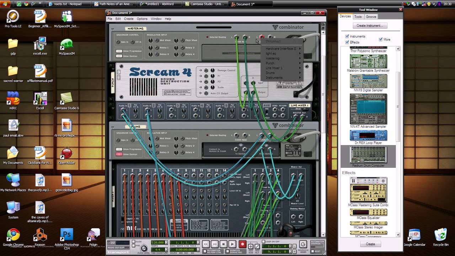The height and width of the screenshot is (256, 455).
Task: Enable the Pre count-in checkbox
Action: coord(134,246)
